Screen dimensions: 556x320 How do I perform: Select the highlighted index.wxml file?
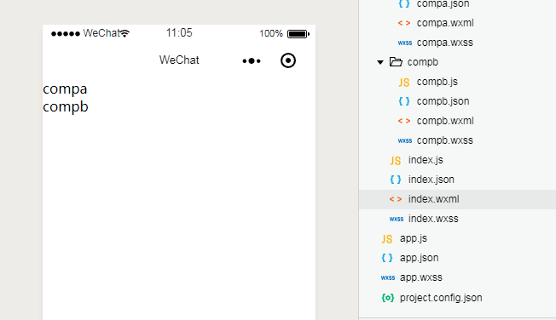point(457,199)
